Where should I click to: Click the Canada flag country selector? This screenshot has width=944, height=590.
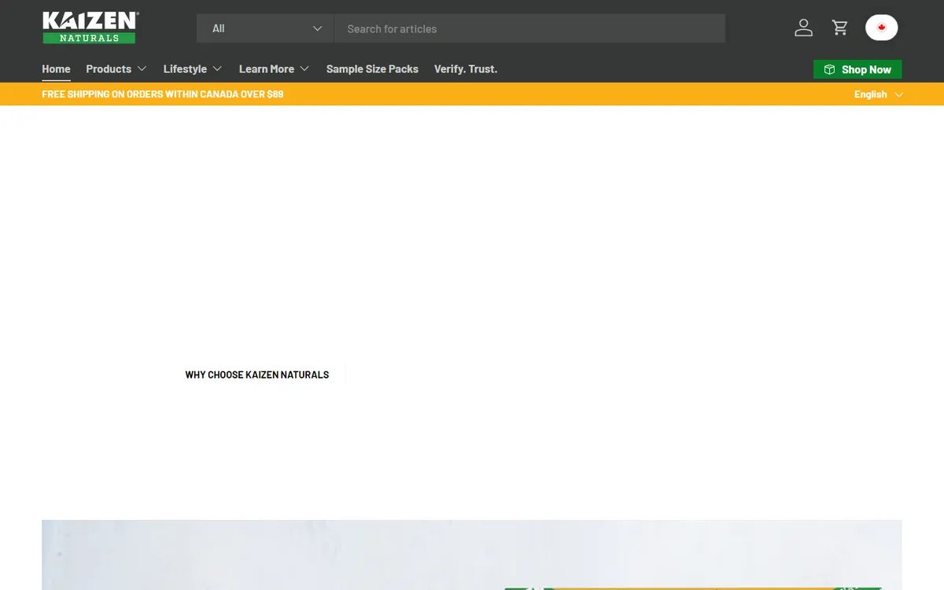click(x=881, y=28)
